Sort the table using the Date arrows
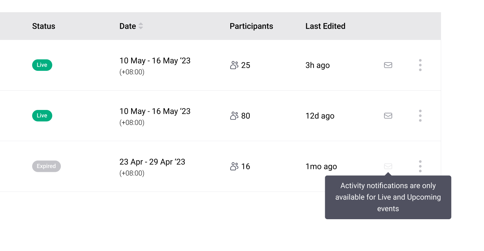 pyautogui.click(x=141, y=26)
